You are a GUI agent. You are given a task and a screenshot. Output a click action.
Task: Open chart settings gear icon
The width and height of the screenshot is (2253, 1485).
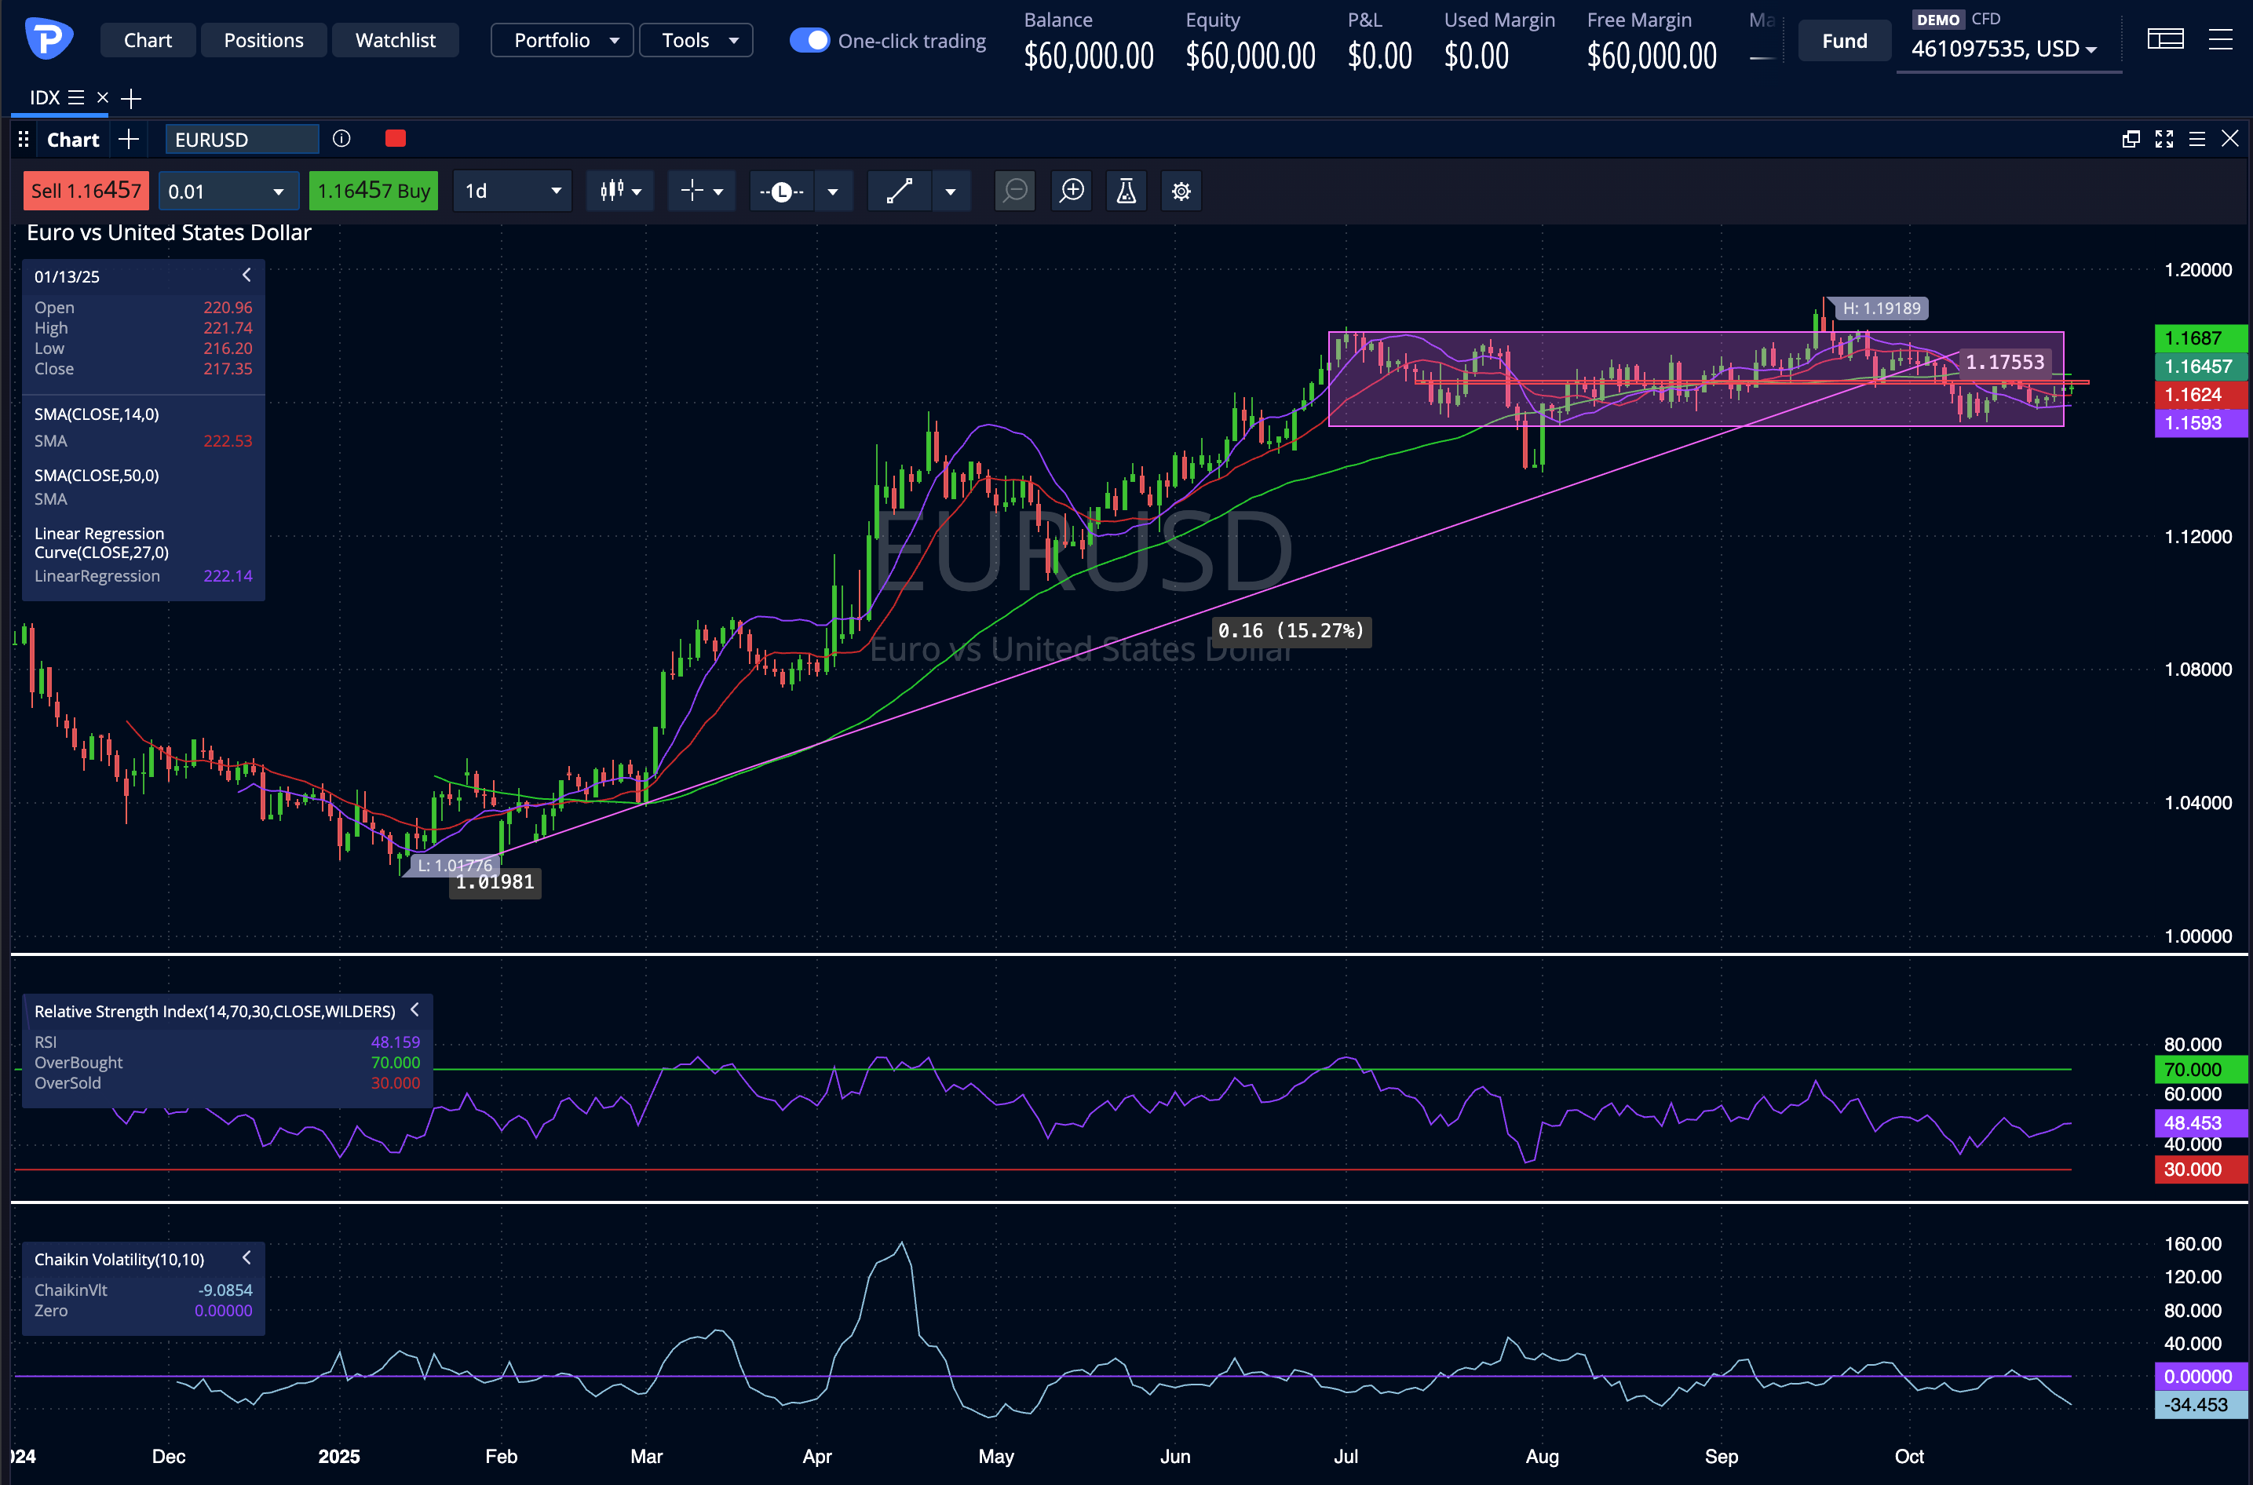coord(1181,192)
